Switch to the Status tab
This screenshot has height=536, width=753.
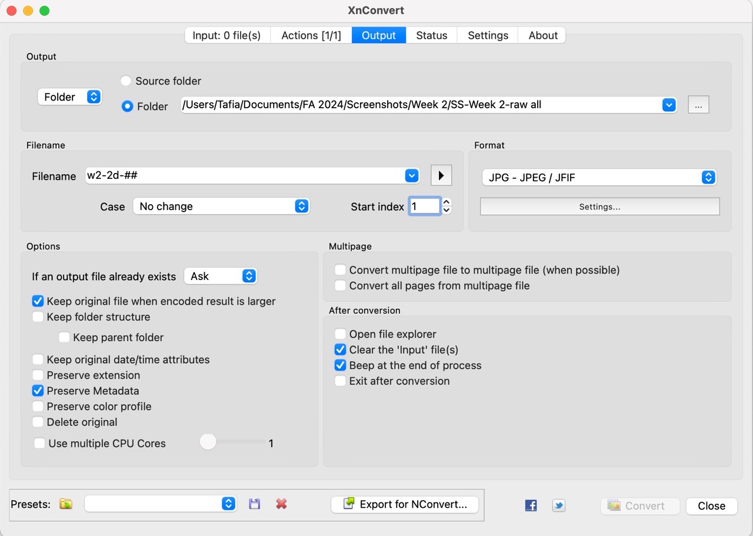click(432, 35)
